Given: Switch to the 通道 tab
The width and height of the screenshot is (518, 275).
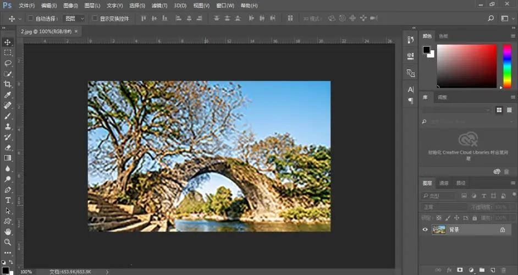Looking at the screenshot, I should coord(444,183).
